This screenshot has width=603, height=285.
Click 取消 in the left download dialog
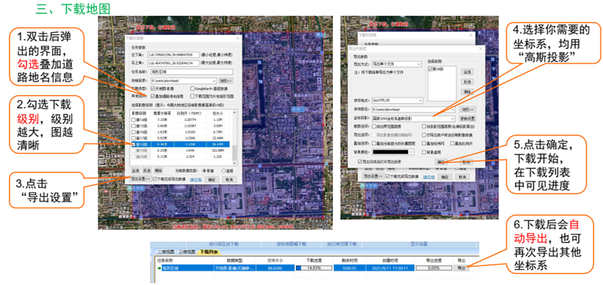(230, 180)
